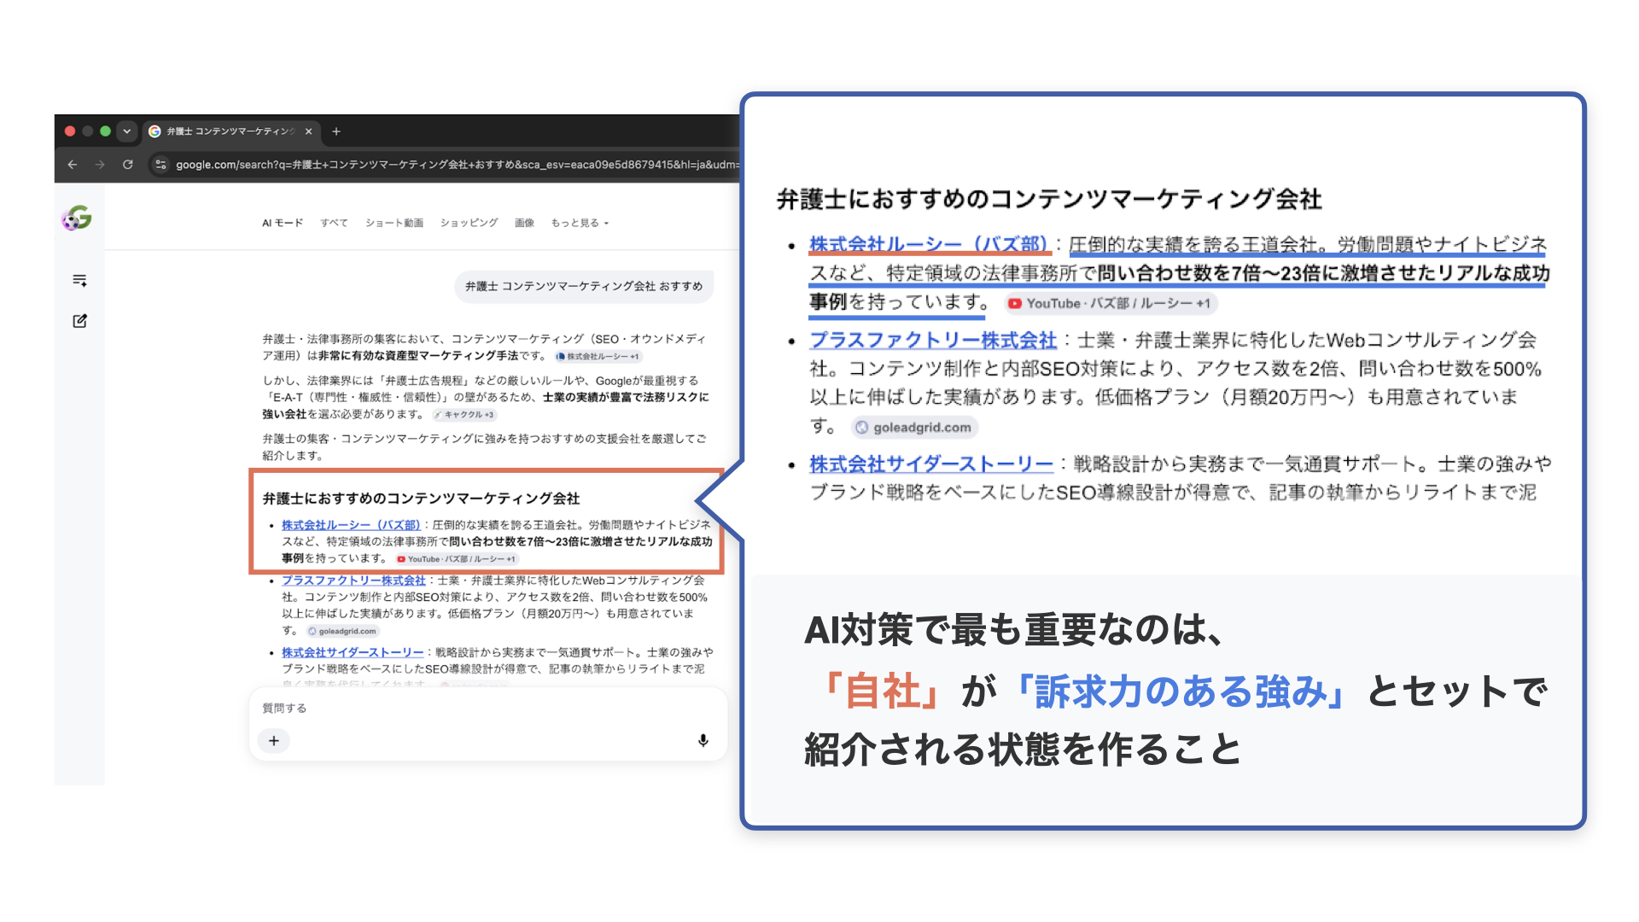Click heading 弁護士におすすめのコンテンツマーケティング会社 in browser

[421, 499]
